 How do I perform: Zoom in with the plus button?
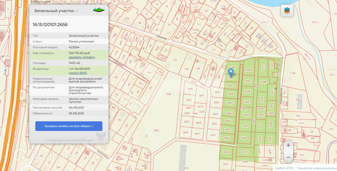288,146
